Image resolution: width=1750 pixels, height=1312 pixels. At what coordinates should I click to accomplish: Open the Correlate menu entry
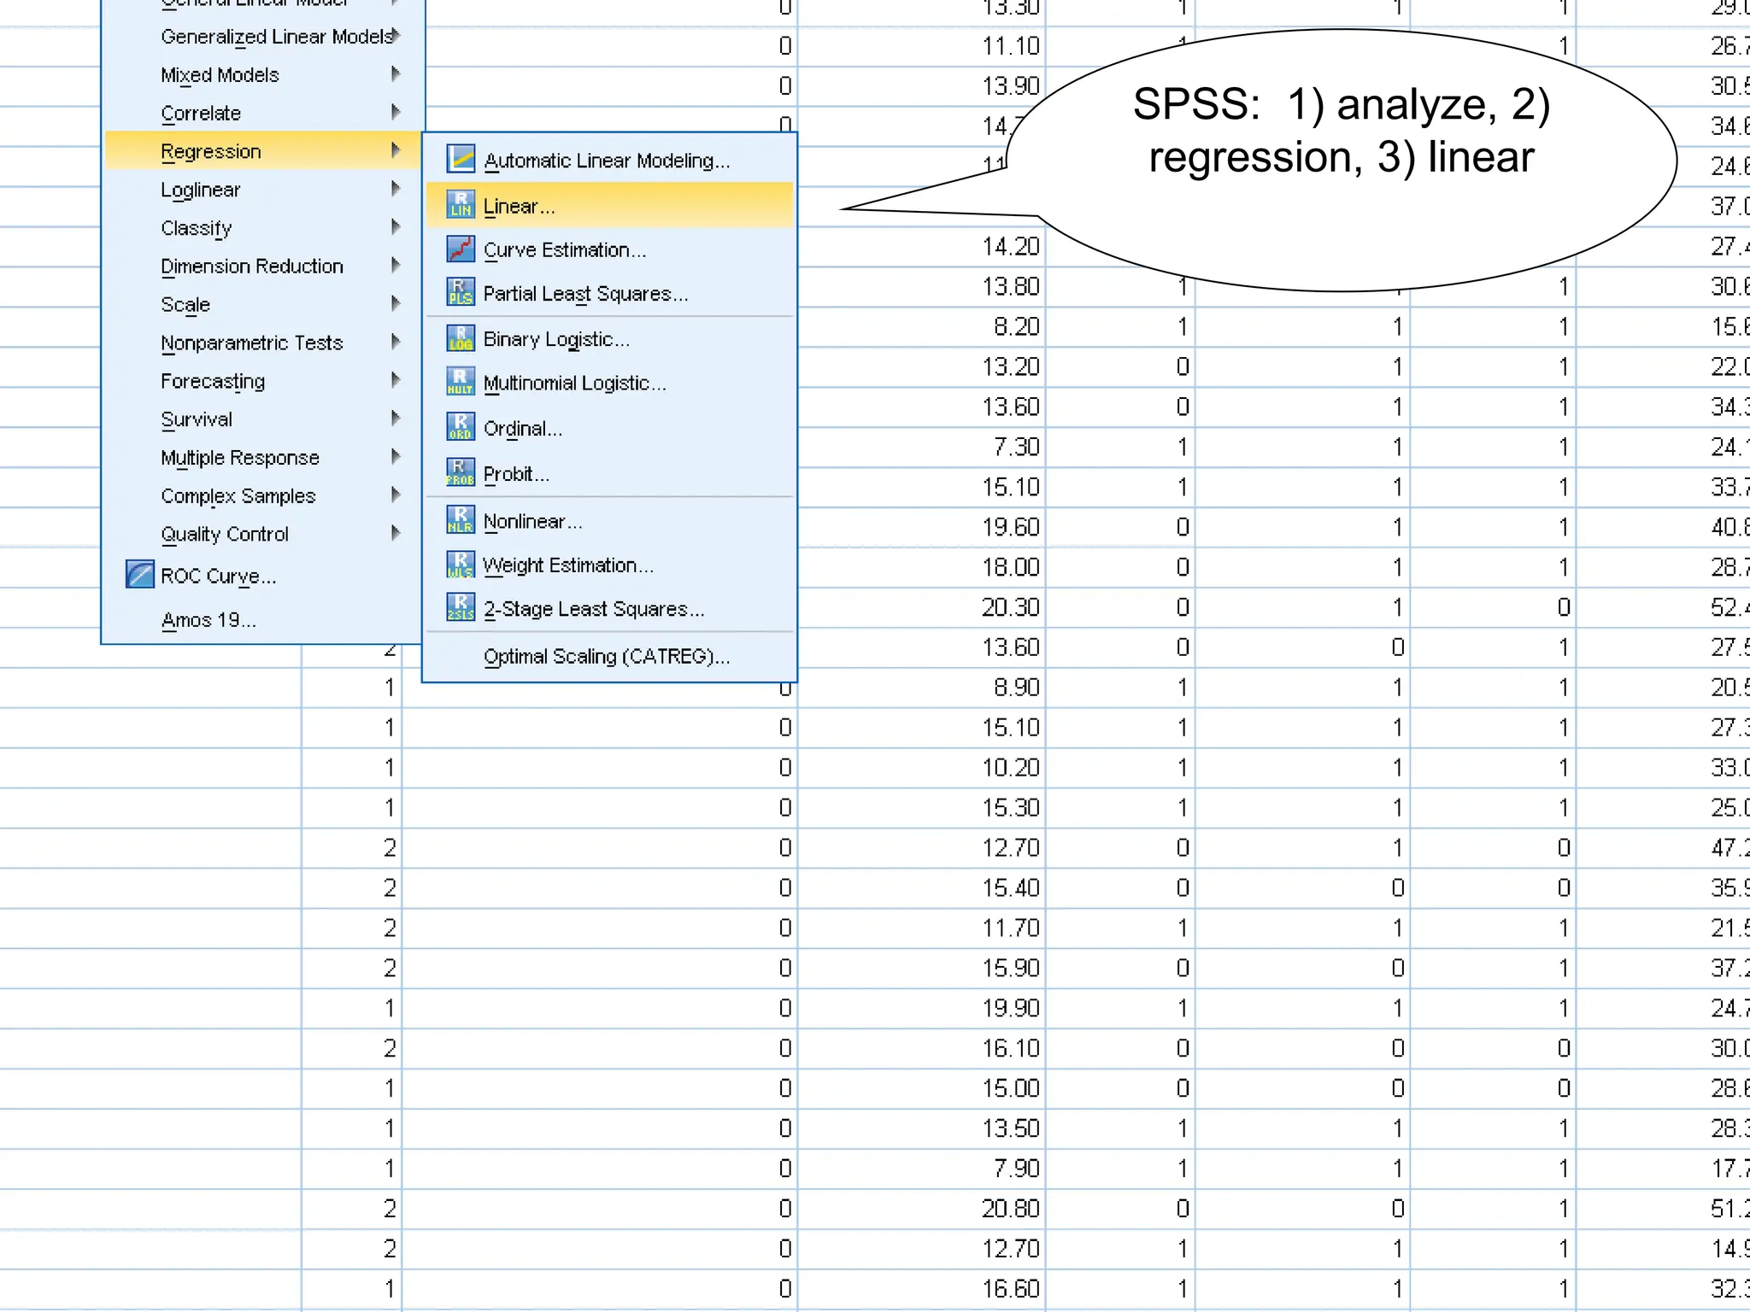tap(263, 113)
